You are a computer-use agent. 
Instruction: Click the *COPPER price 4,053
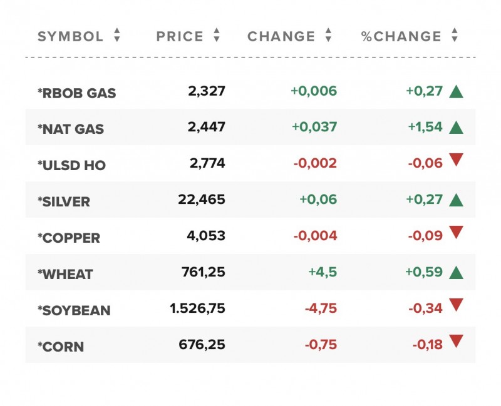click(x=206, y=236)
